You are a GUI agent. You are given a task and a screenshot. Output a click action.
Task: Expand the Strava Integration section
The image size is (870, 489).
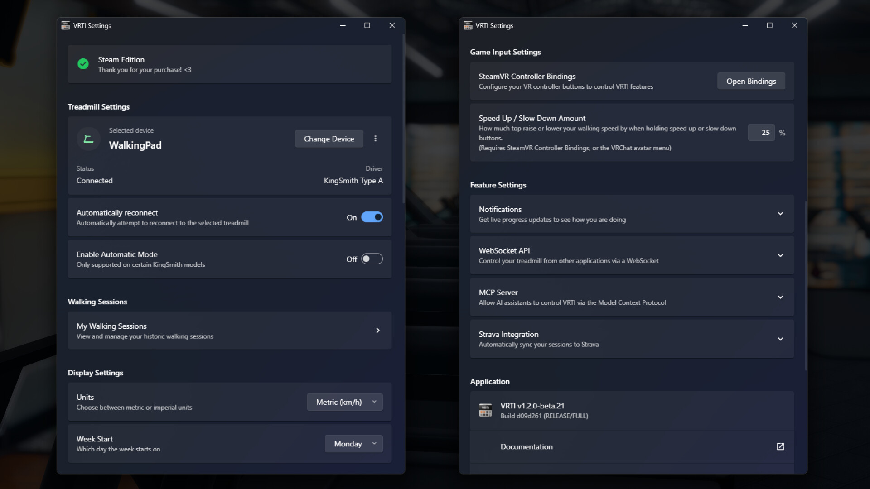point(780,339)
